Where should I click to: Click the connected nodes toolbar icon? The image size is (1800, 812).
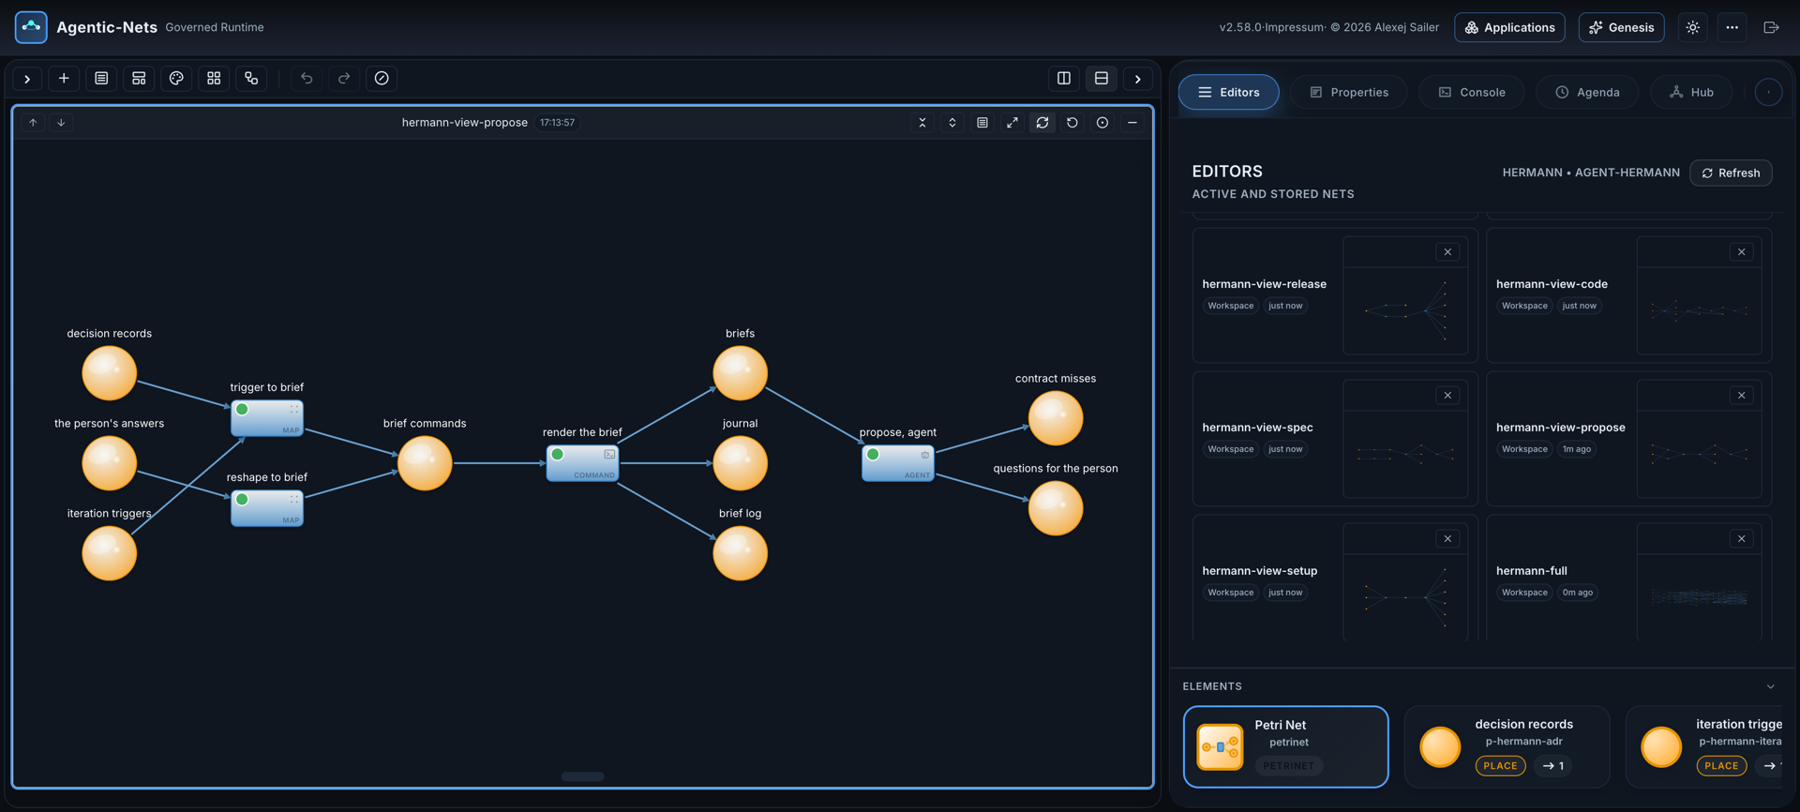(x=251, y=79)
